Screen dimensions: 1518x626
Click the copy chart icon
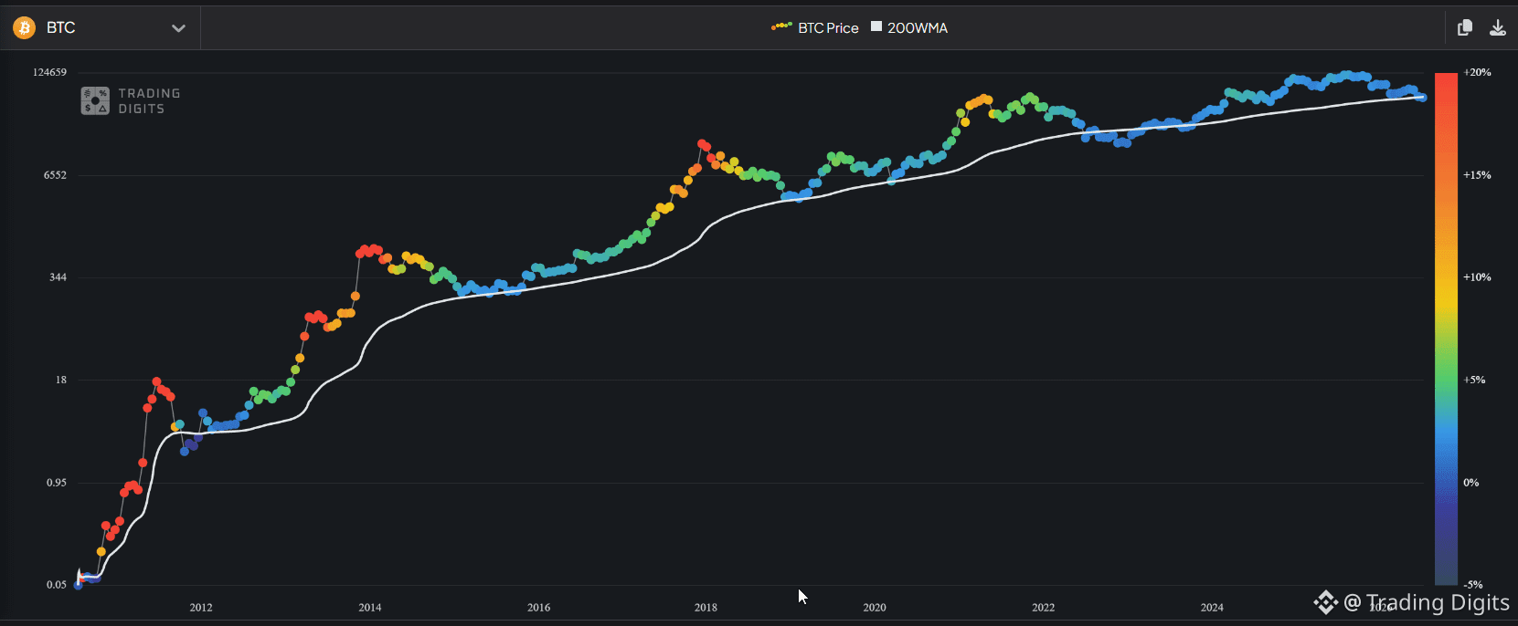1465,27
